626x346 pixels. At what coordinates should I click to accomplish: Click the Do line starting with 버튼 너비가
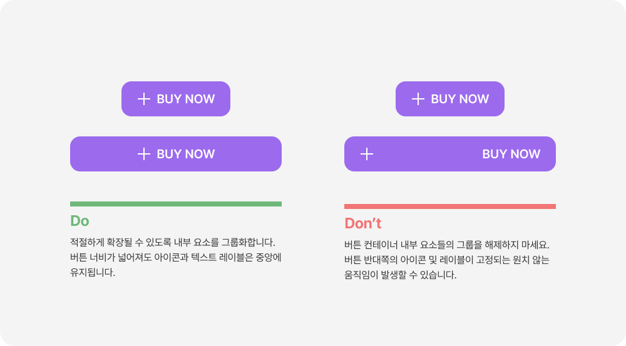(176, 257)
